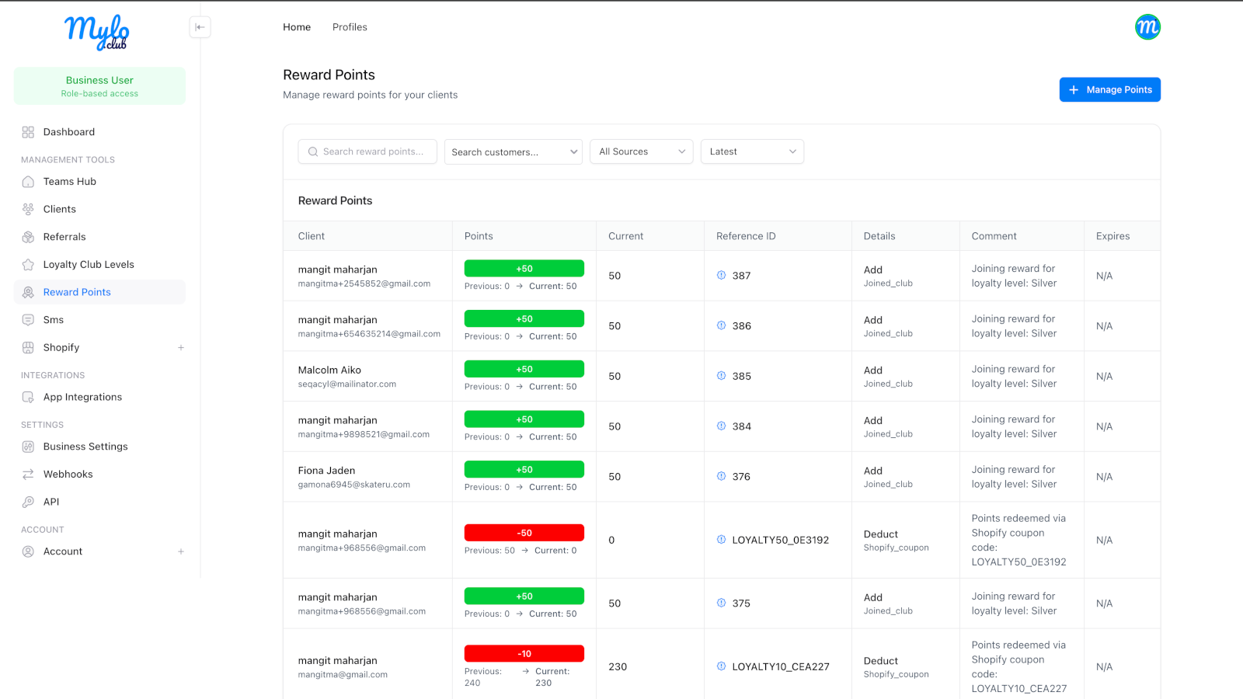Image resolution: width=1243 pixels, height=699 pixels.
Task: Click the Mylo club logo
Action: 97,33
